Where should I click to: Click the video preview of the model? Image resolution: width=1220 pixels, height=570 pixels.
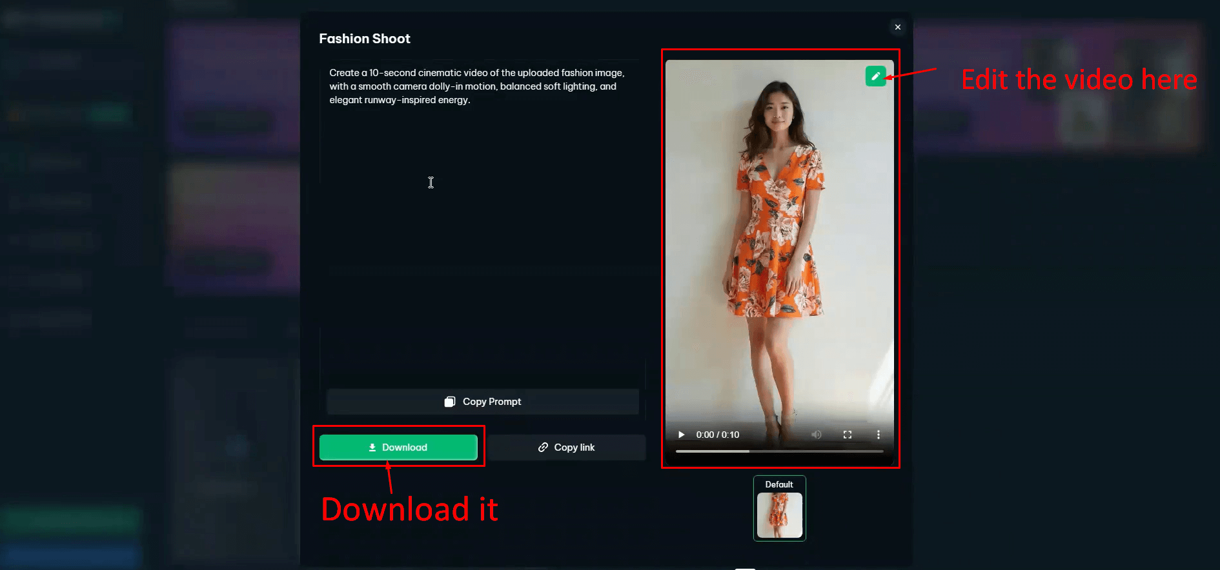(x=779, y=245)
